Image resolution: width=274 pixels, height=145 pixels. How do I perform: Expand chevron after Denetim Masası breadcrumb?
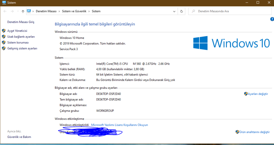click(59, 11)
